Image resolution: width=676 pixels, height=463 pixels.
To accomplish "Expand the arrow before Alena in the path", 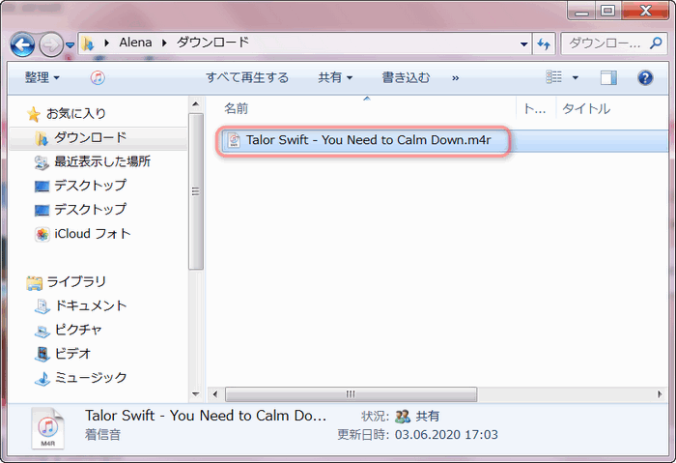I will 107,43.
